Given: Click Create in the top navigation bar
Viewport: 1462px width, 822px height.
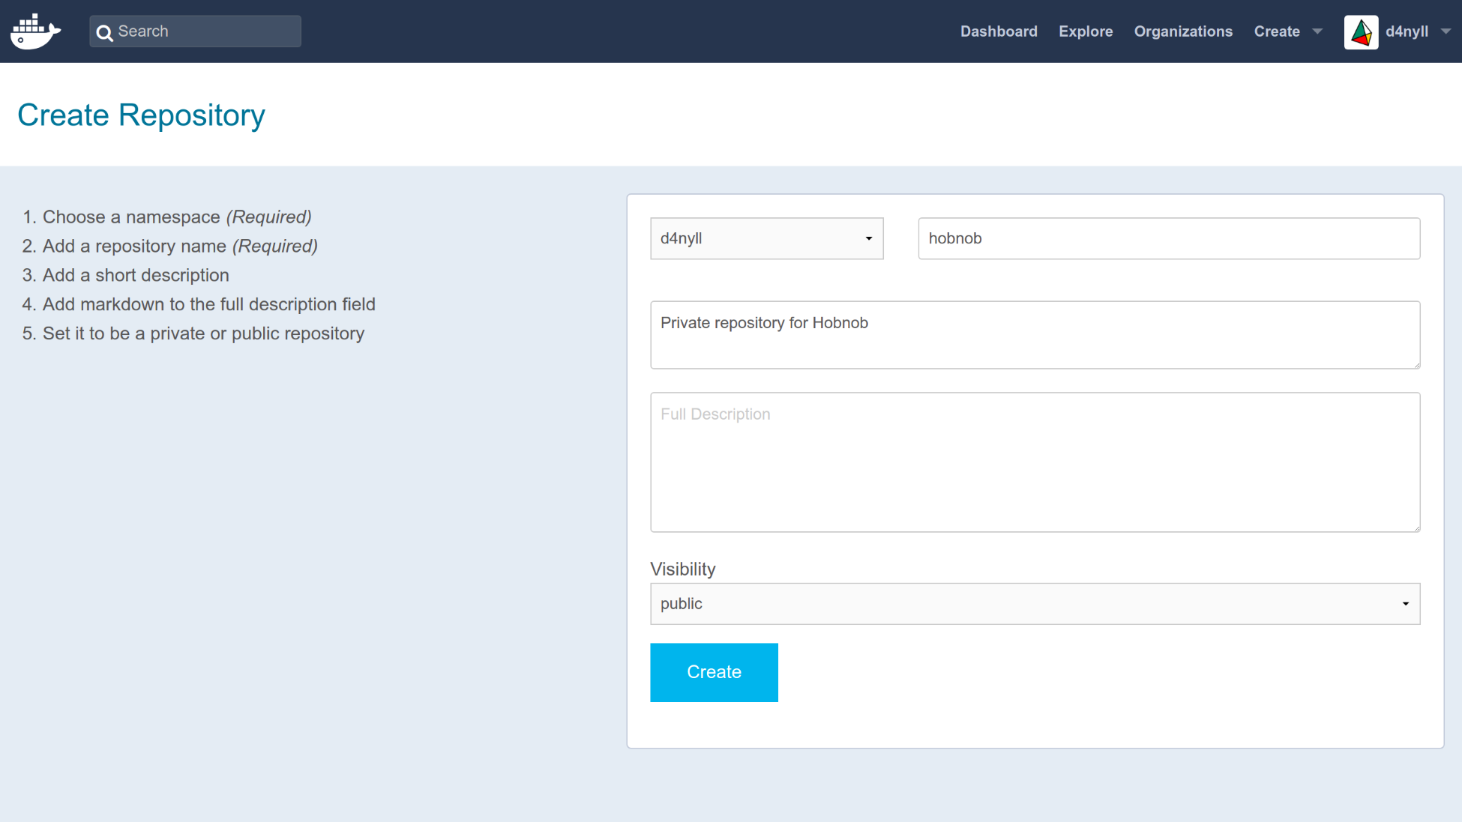Looking at the screenshot, I should point(1276,31).
